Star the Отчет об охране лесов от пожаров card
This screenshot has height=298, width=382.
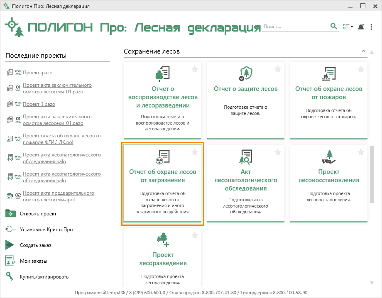click(361, 69)
